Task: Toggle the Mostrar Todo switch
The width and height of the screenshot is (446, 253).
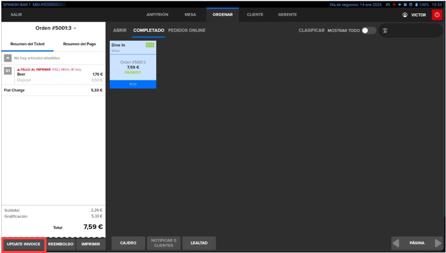Action: point(369,30)
